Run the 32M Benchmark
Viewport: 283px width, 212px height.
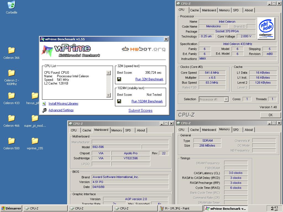(x=149, y=79)
